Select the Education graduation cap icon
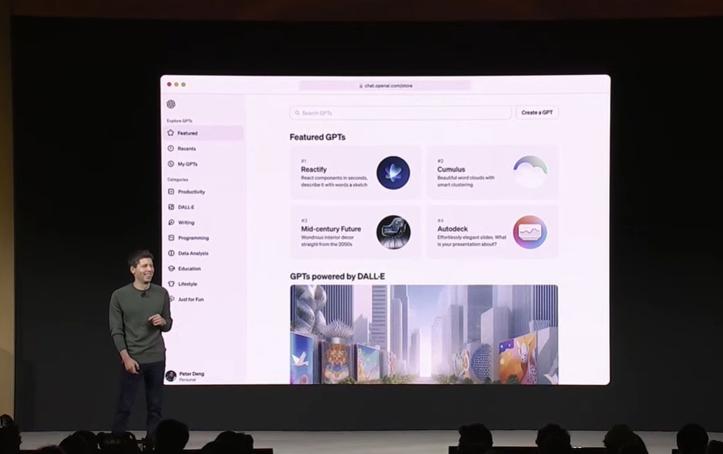Viewport: 723px width, 454px height. pos(171,268)
